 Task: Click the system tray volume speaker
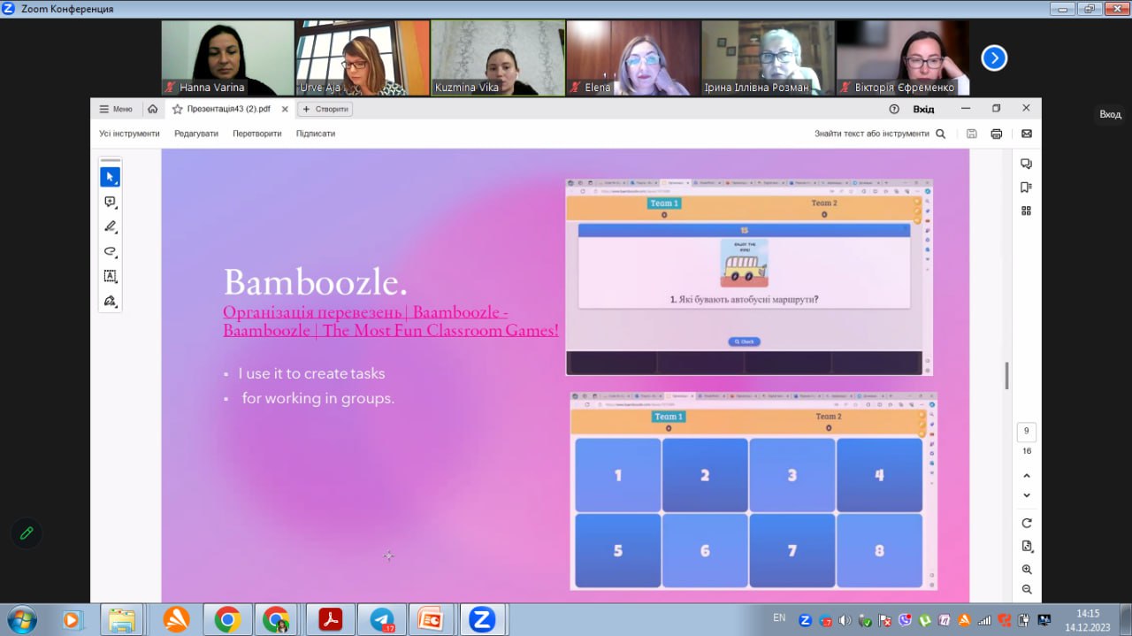pyautogui.click(x=845, y=620)
